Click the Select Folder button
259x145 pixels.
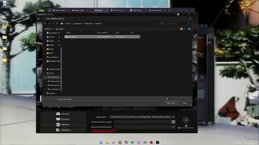point(171,103)
